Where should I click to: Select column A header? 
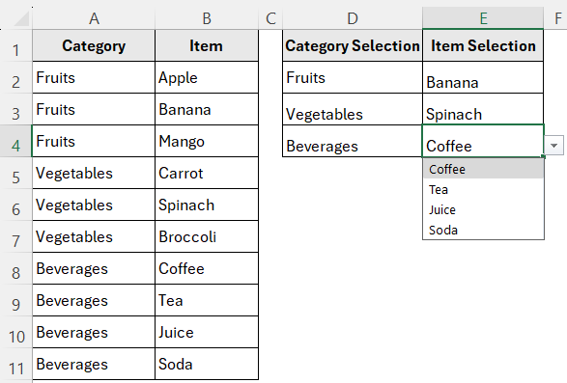(94, 18)
